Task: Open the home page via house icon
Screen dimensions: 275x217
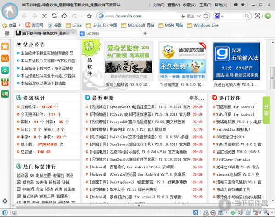Action: pyautogui.click(x=64, y=16)
